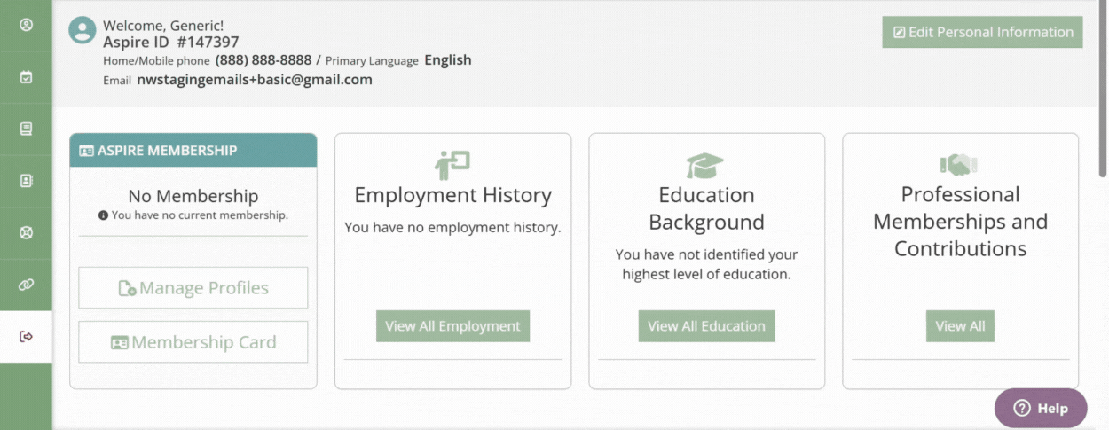This screenshot has width=1109, height=430.
Task: Click the handshake icon
Action: pos(958,165)
